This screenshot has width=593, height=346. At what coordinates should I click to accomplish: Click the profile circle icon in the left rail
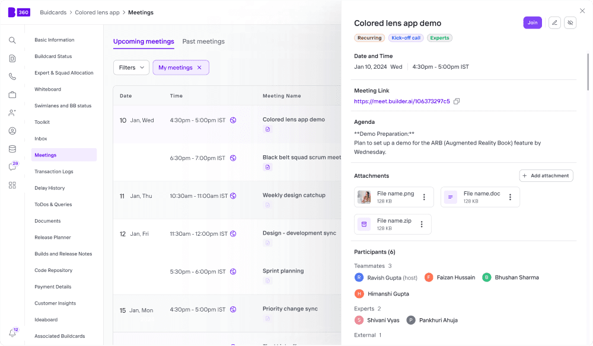pos(12,131)
